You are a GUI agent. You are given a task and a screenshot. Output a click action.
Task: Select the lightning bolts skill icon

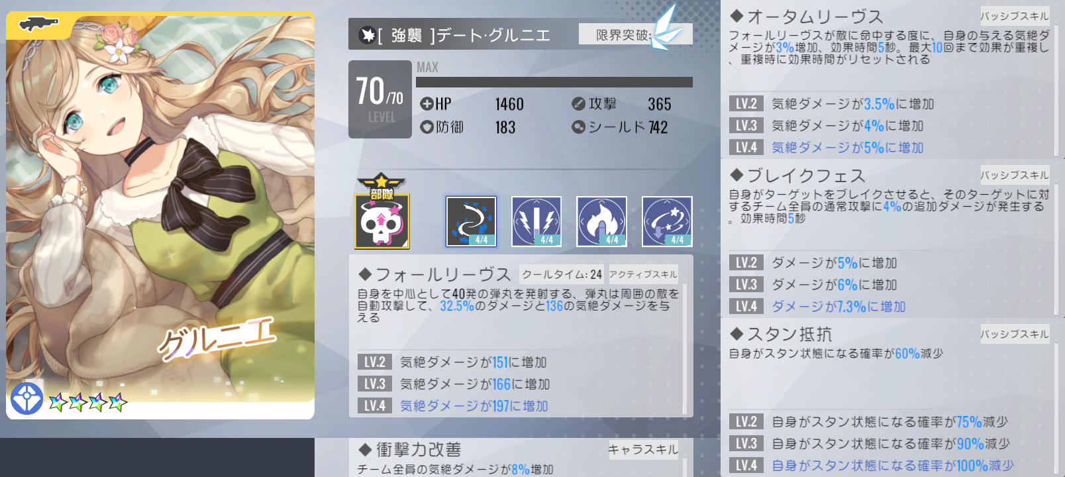pyautogui.click(x=536, y=221)
